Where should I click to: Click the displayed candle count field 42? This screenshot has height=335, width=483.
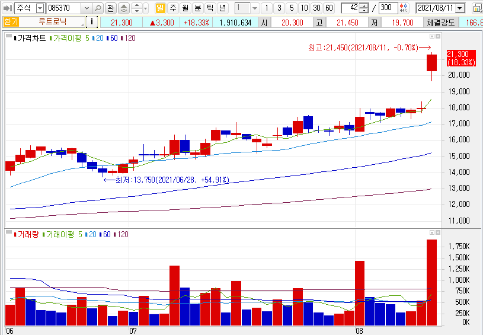pyautogui.click(x=350, y=8)
